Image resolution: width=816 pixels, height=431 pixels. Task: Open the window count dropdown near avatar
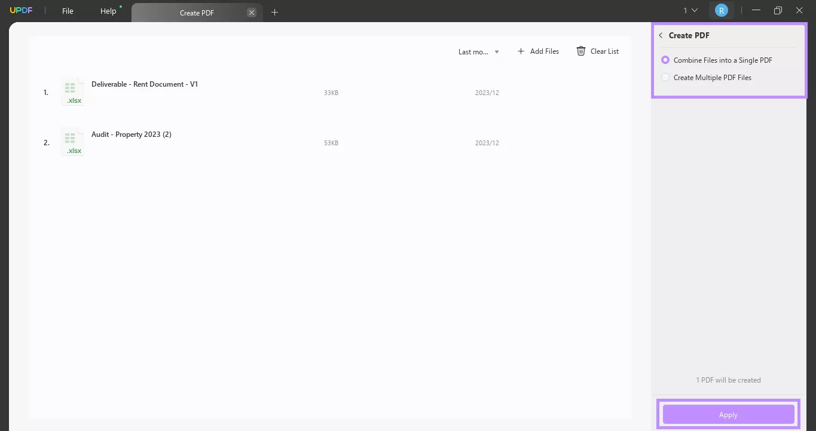pyautogui.click(x=690, y=10)
